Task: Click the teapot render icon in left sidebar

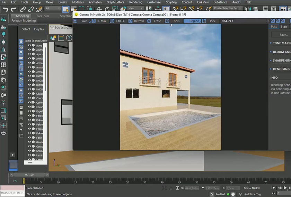Action: 3,133
